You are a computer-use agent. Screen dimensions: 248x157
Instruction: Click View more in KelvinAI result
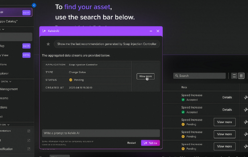click(x=145, y=76)
